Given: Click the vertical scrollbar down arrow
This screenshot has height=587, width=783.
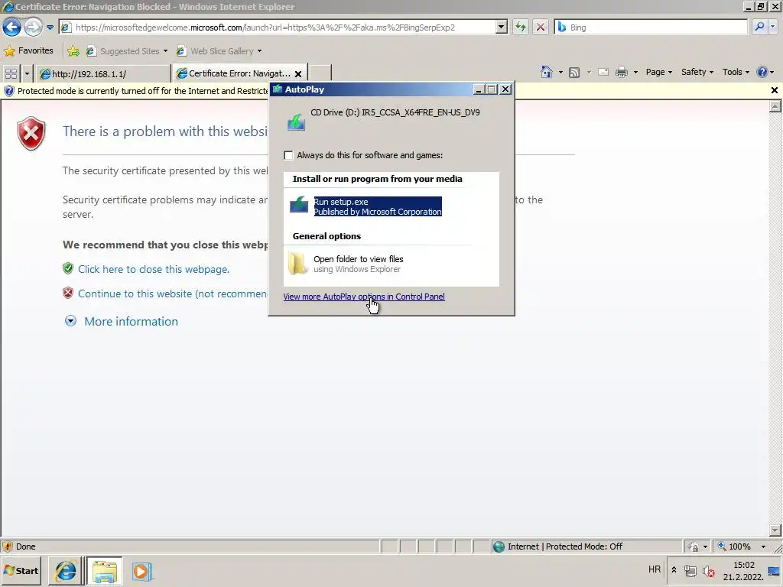Looking at the screenshot, I should tap(775, 530).
